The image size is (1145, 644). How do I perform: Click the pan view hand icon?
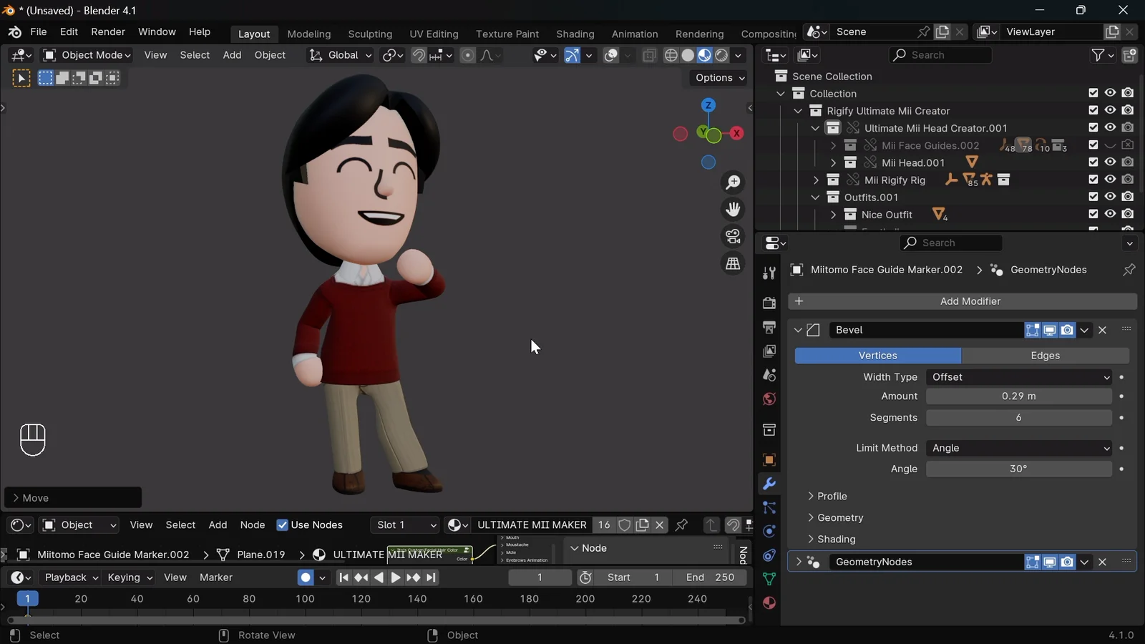[733, 209]
